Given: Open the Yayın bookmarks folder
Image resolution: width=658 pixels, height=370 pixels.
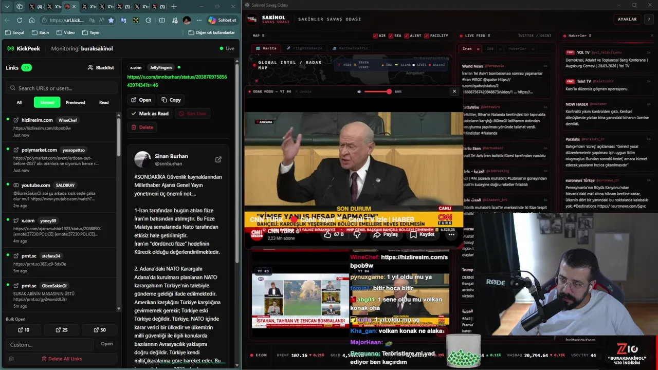Looking at the screenshot, I should (90, 32).
